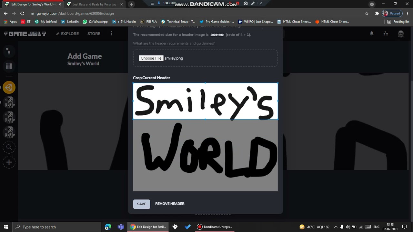Open the library icon in the left sidebar
Screen dimensions: 413x232
(9, 66)
